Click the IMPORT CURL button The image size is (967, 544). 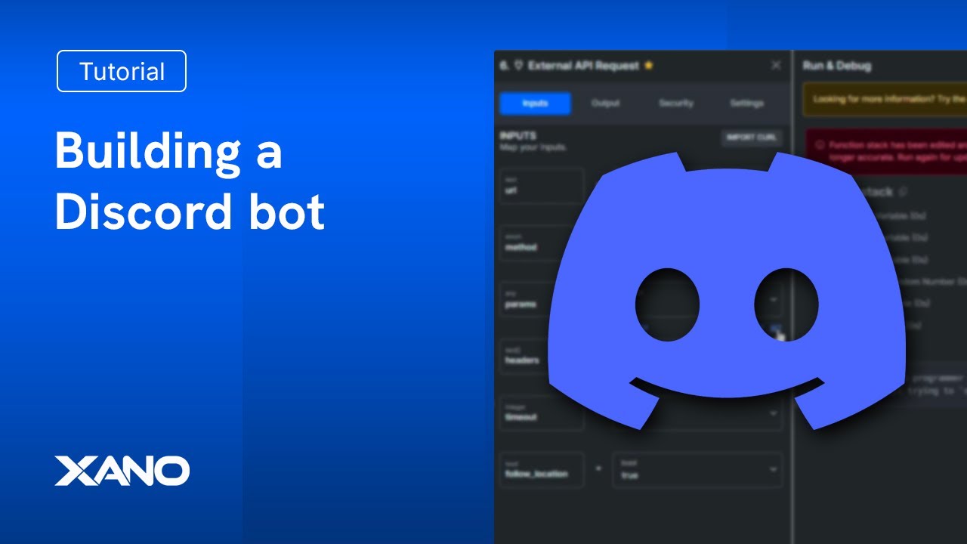[x=752, y=138]
